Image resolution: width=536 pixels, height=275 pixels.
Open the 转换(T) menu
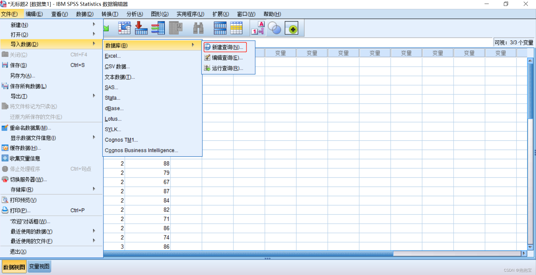click(110, 14)
